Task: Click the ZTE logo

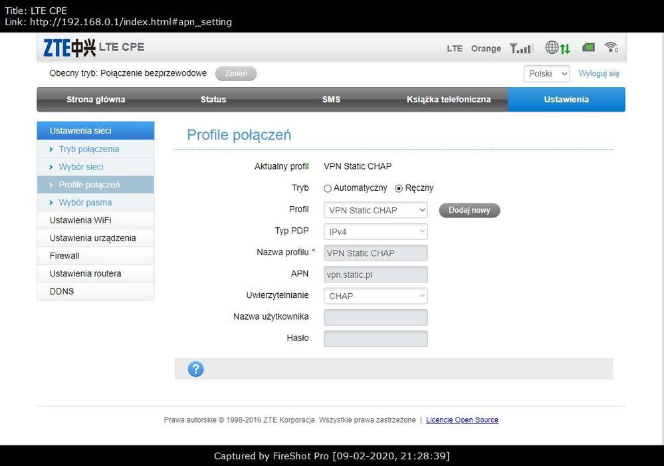Action: coord(69,48)
